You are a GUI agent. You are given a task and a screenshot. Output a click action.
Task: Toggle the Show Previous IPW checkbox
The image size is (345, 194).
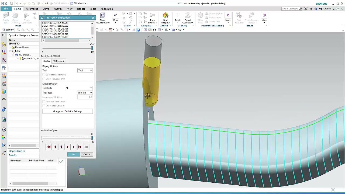[x=44, y=79]
